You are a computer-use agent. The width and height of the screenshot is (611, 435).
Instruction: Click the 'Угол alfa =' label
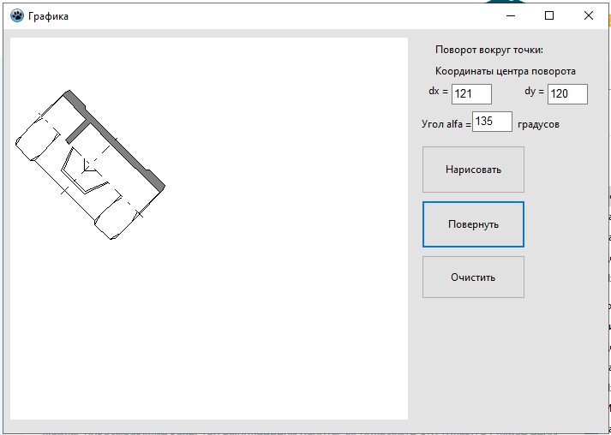coord(446,124)
